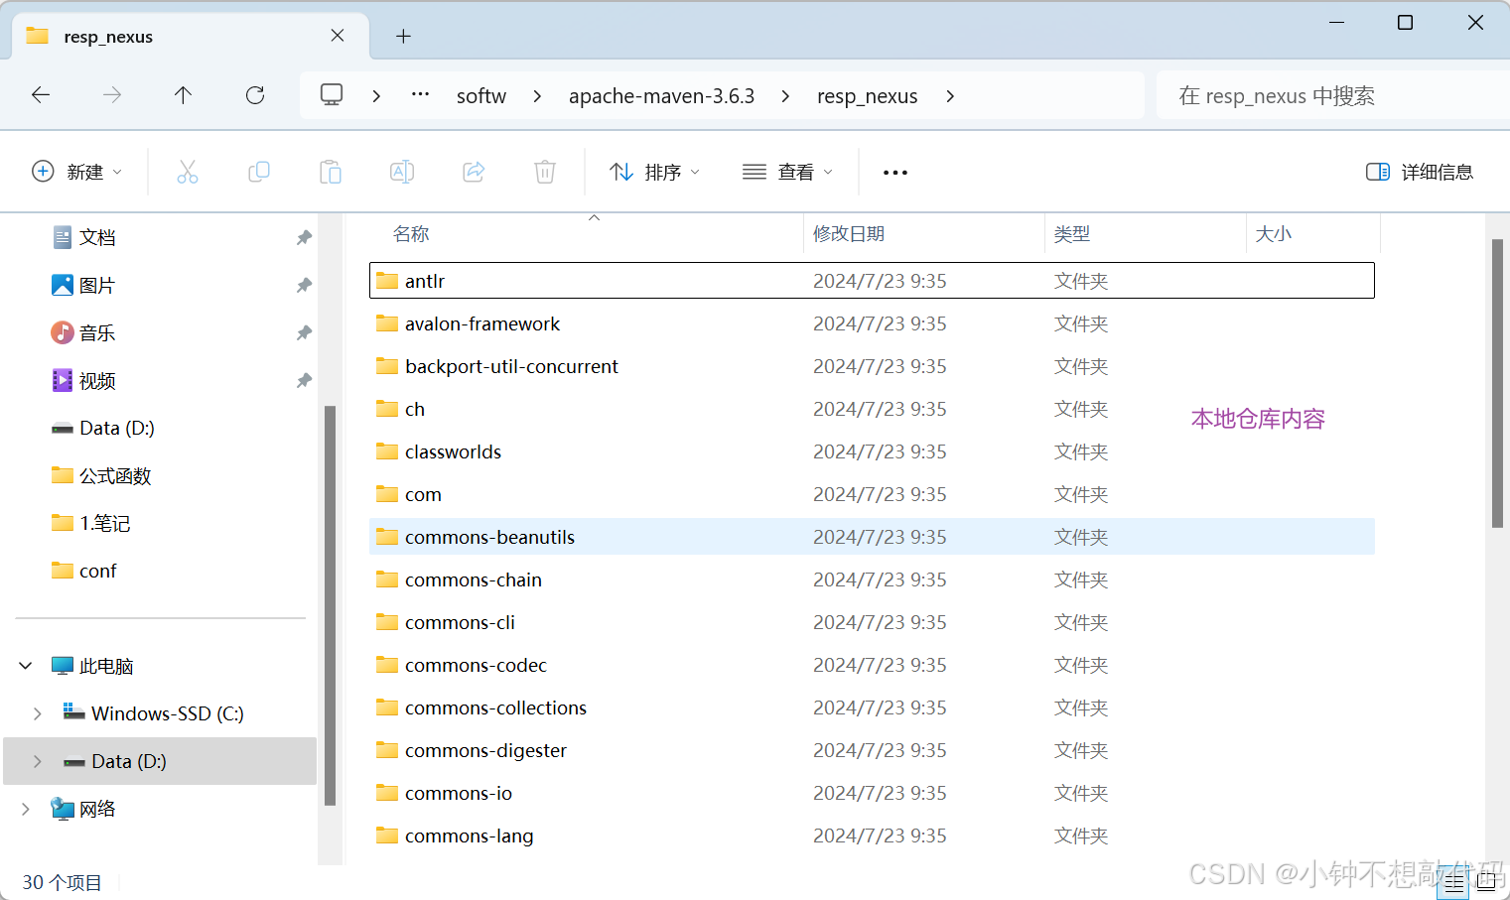Click the file list vertical scrollbar
The width and height of the screenshot is (1510, 900).
[x=1497, y=383]
